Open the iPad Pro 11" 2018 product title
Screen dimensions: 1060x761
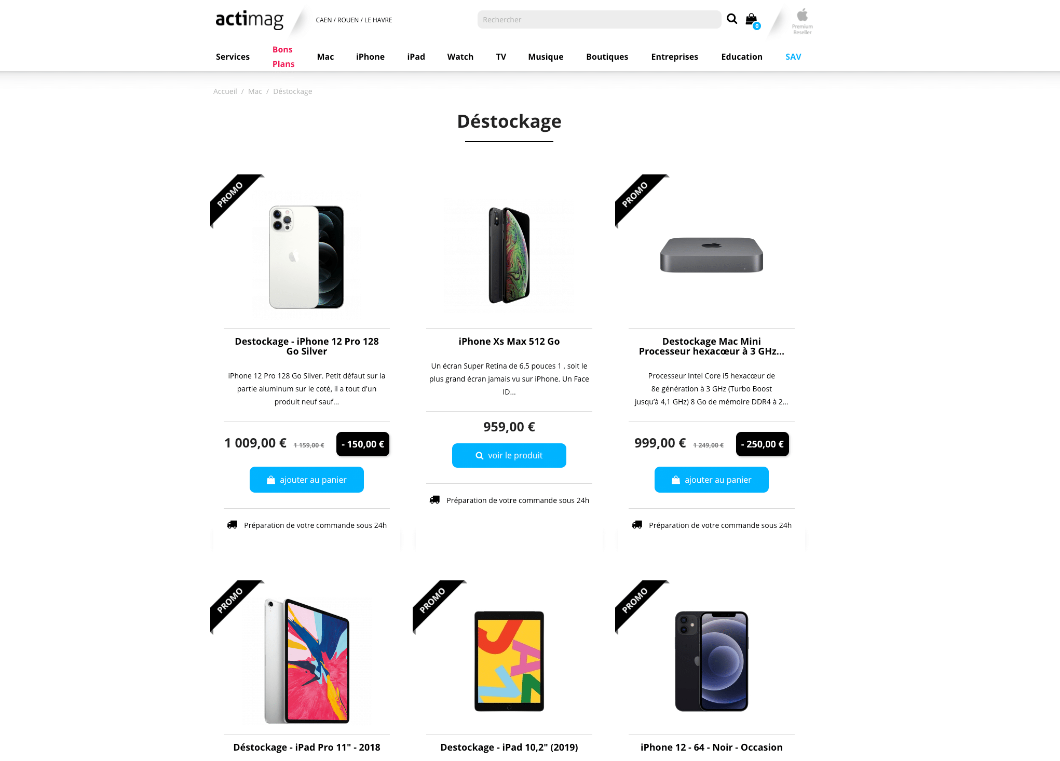307,747
